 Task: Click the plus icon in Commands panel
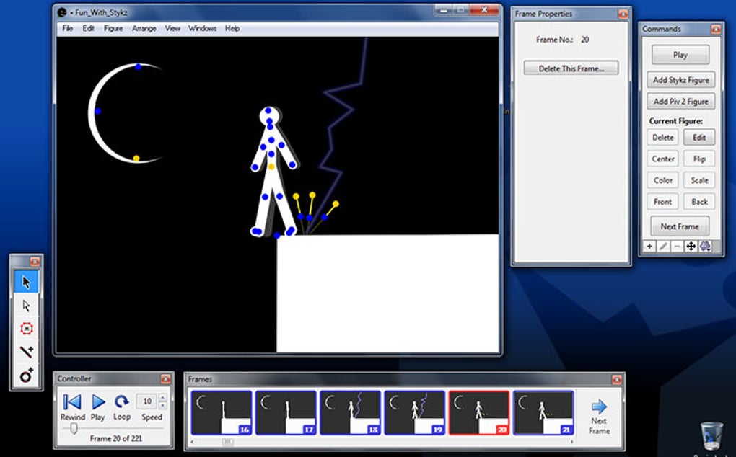tap(649, 246)
